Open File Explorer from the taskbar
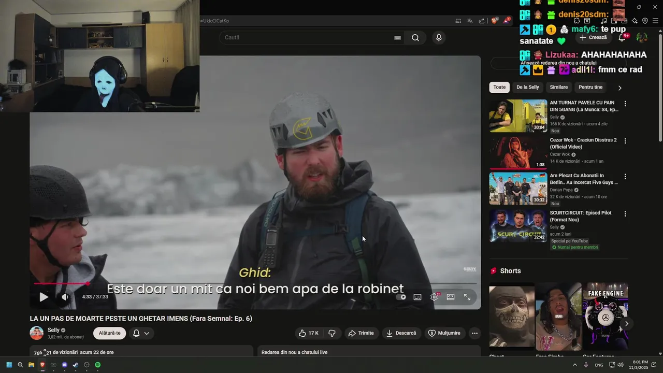This screenshot has height=373, width=663. [31, 365]
